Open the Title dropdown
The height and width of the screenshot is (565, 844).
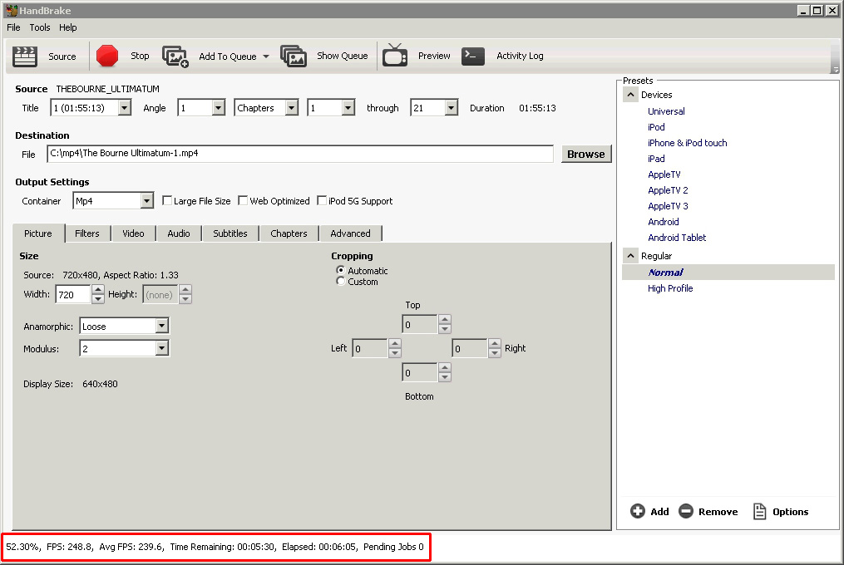125,108
